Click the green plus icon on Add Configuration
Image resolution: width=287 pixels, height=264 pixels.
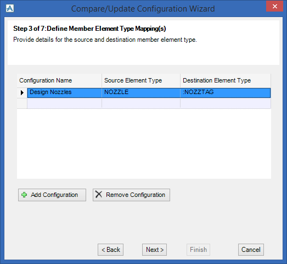[24, 195]
